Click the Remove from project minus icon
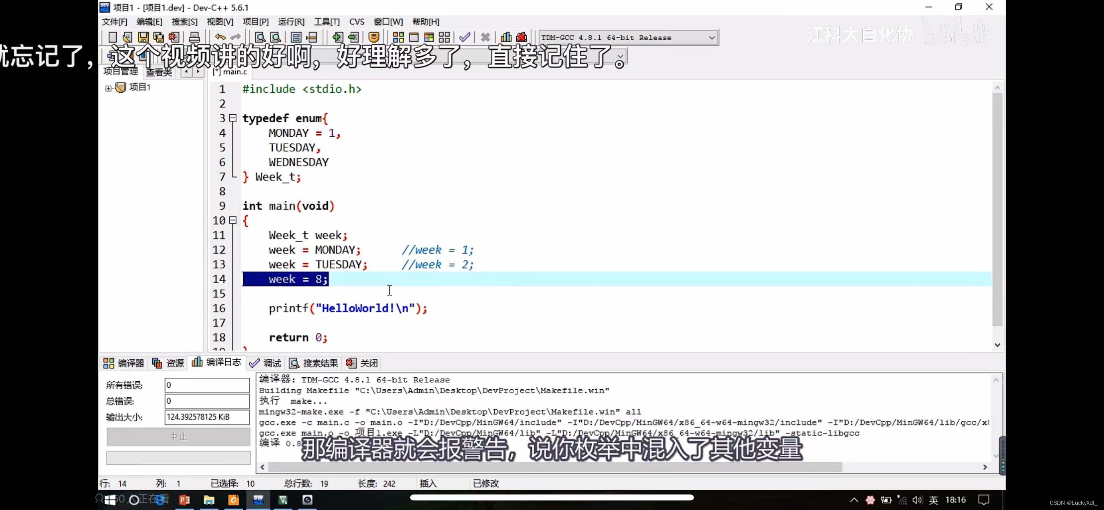The width and height of the screenshot is (1104, 510). tap(353, 37)
